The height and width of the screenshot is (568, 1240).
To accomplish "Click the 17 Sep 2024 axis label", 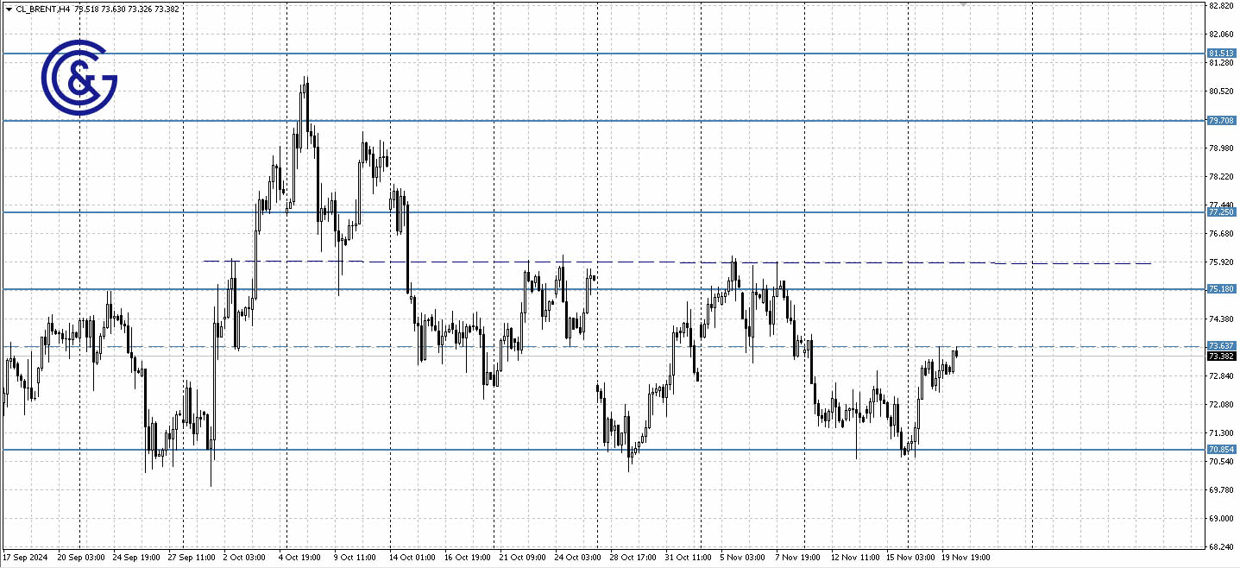I will 23,558.
